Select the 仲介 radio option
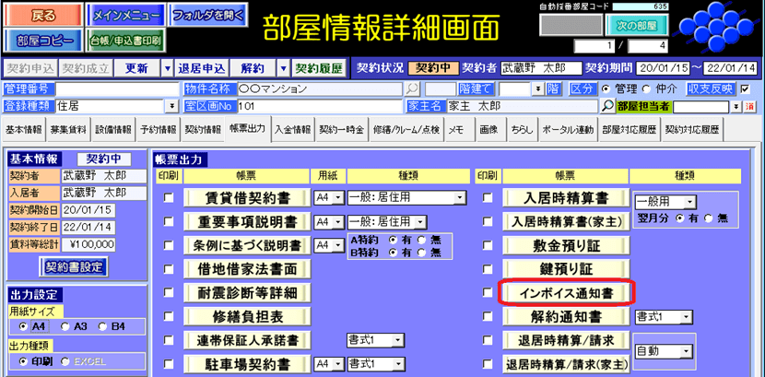765x377 pixels. click(646, 89)
